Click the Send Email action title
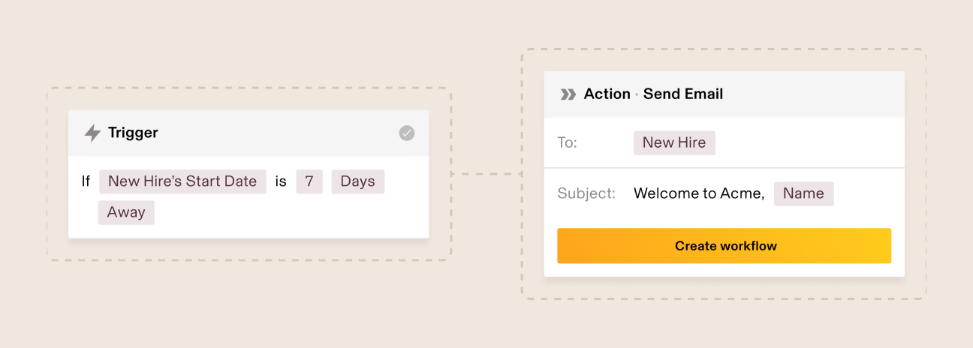The height and width of the screenshot is (348, 973). 683,94
